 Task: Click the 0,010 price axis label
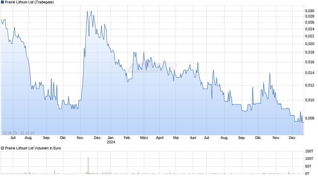click(310, 100)
